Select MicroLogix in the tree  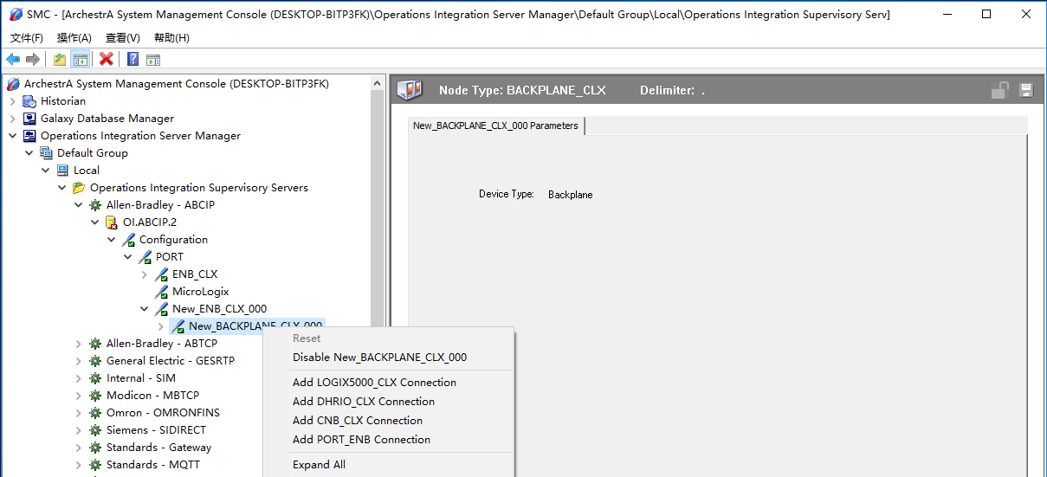[x=200, y=292]
